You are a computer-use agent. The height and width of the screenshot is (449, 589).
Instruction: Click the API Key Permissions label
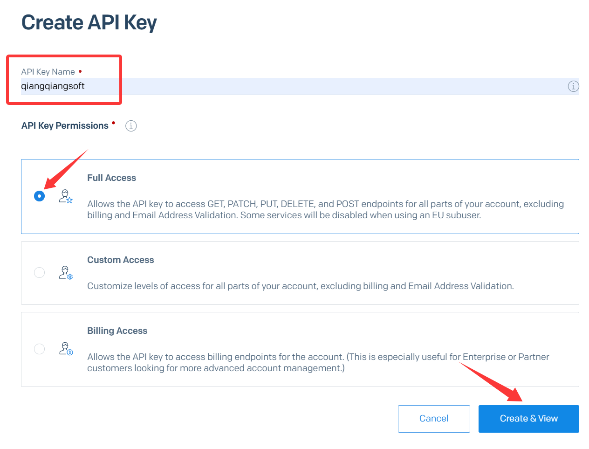[65, 126]
